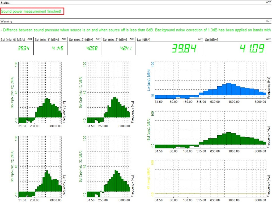
Task: Click the 45 scale value on the mic 0 graph
Action: [x=16, y=92]
